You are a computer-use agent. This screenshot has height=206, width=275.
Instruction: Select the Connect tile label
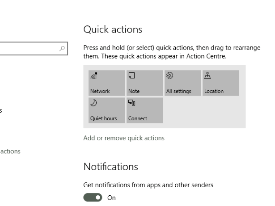[x=137, y=118]
